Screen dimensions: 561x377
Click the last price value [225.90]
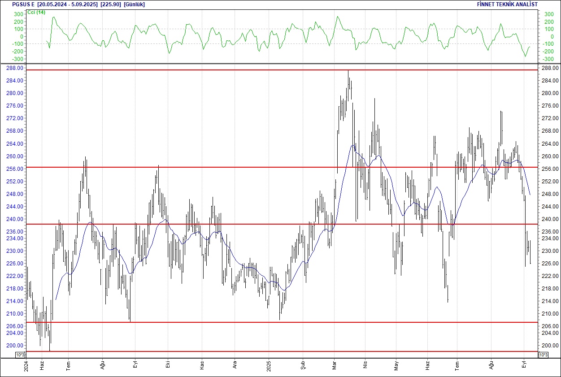tap(111, 4)
